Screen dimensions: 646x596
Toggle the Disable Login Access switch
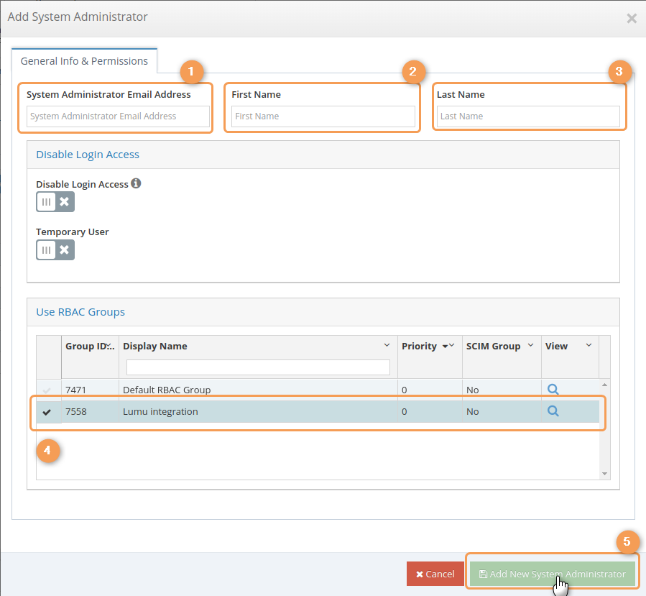55,202
